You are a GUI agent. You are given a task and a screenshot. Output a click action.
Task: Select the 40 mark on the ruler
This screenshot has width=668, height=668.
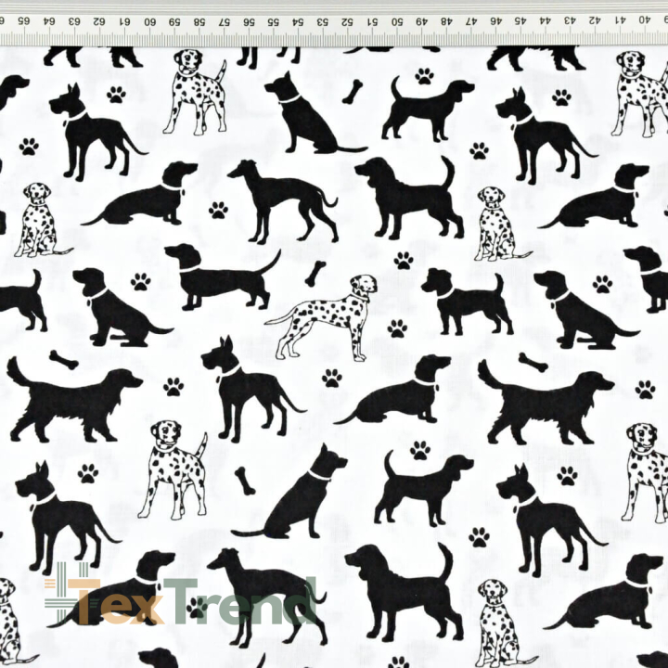point(645,19)
